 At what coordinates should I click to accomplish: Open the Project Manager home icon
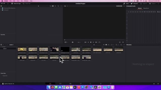pyautogui.click(x=154, y=84)
